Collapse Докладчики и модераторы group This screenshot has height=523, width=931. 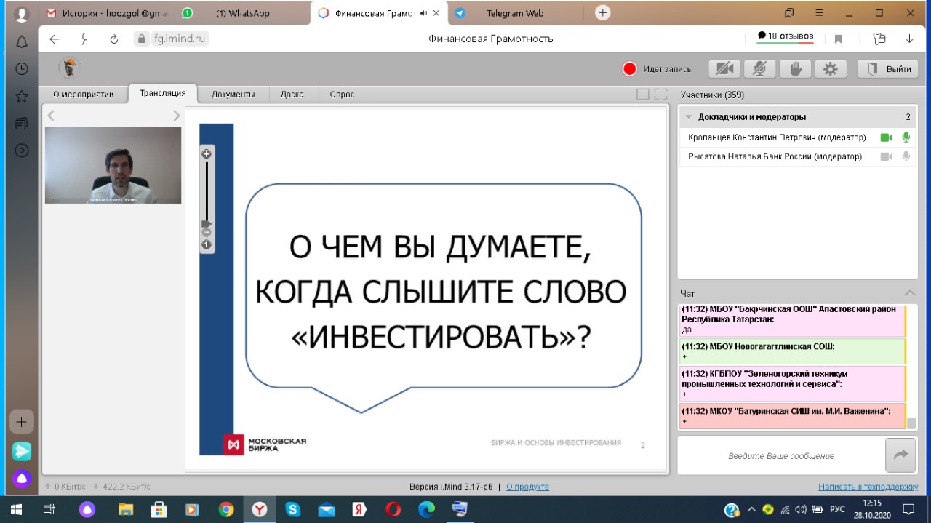click(689, 117)
